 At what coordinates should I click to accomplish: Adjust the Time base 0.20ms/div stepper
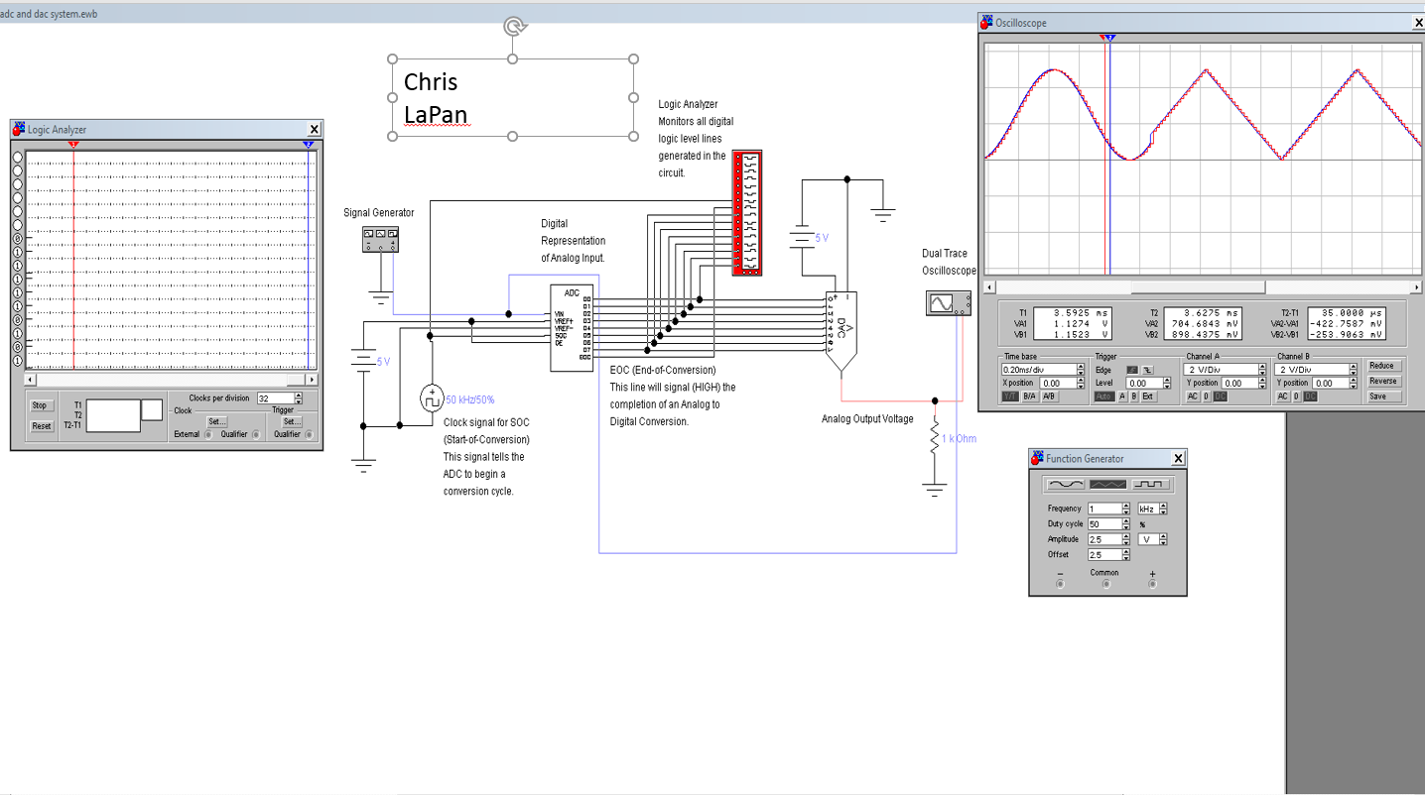pos(1081,369)
